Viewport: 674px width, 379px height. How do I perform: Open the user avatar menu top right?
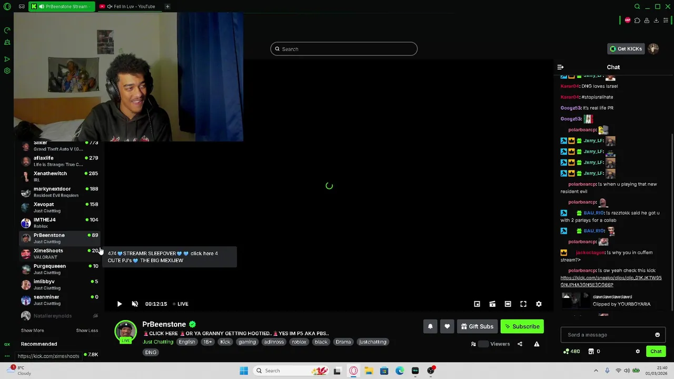(653, 49)
